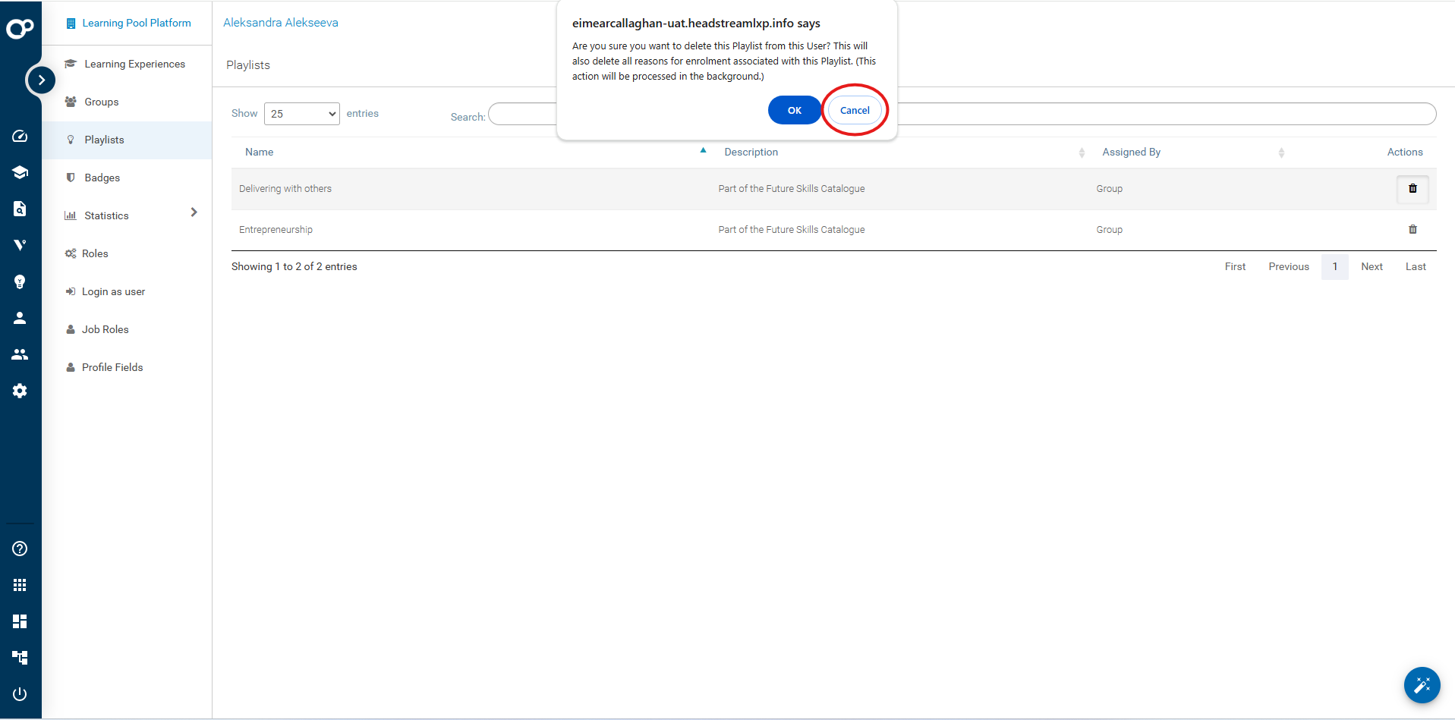The height and width of the screenshot is (720, 1455).
Task: Open the Show entries dropdown
Action: click(301, 114)
